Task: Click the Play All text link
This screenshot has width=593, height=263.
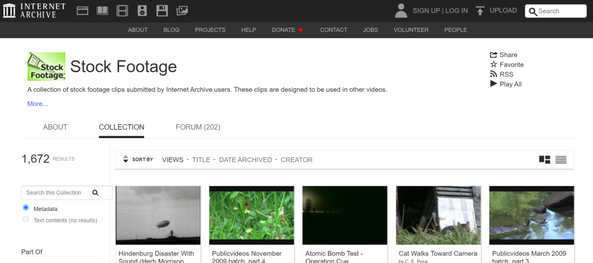Action: [x=511, y=84]
